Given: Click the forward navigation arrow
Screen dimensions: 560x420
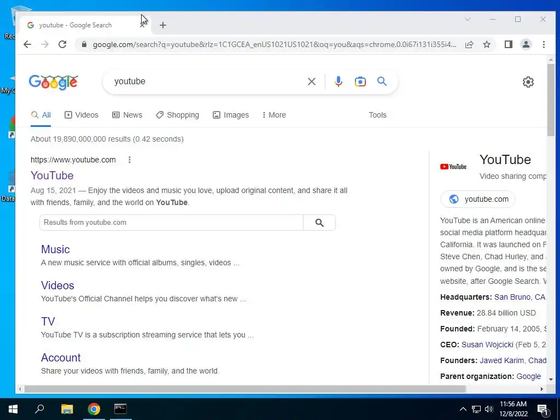Looking at the screenshot, I should (45, 44).
